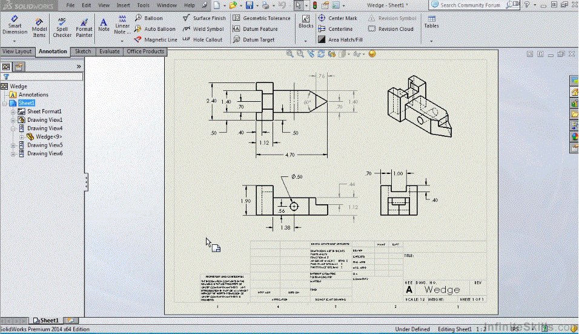The image size is (579, 334).
Task: Open the Smart Dimension dropdown arrow
Action: pyautogui.click(x=15, y=41)
